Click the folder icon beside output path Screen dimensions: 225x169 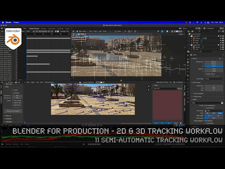click(x=222, y=103)
